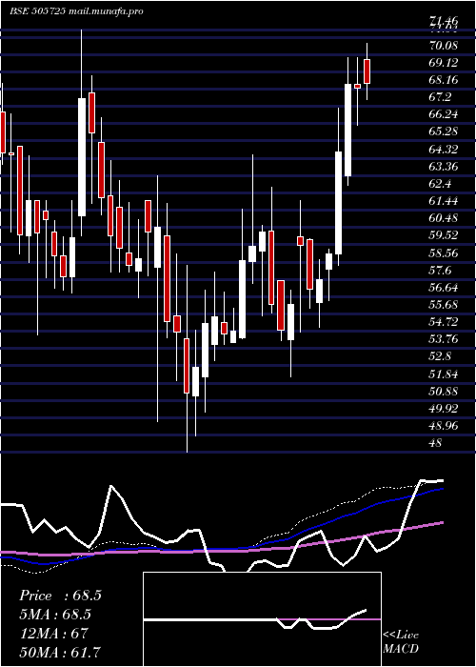The width and height of the screenshot is (476, 667).
Task: Click the 61.44 price axis label
Action: tap(444, 201)
